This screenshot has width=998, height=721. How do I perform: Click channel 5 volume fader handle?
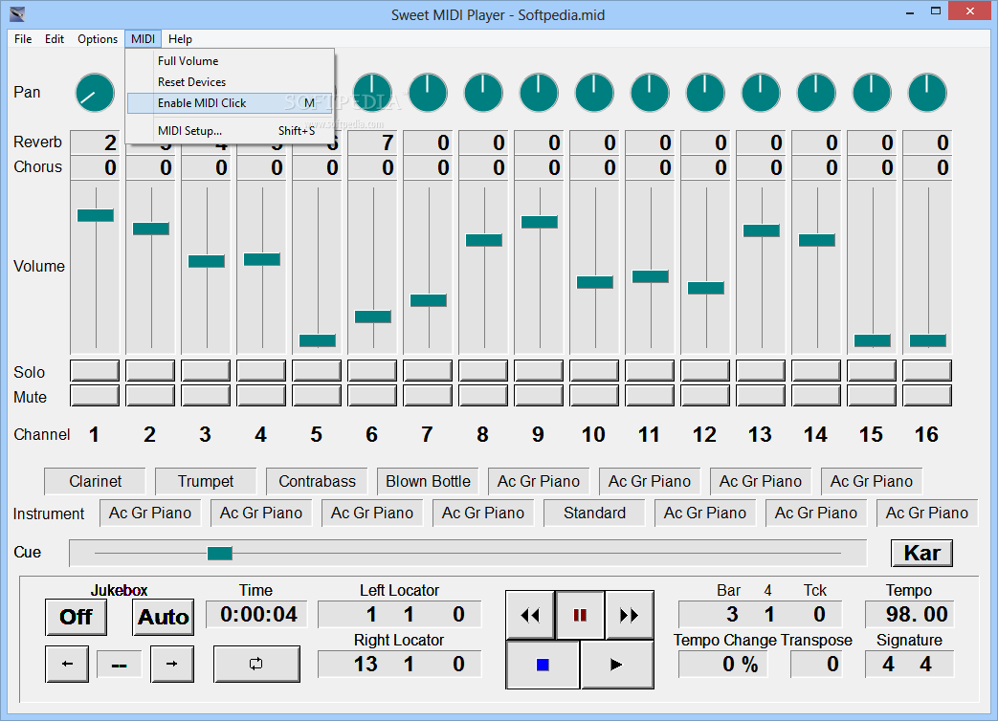318,340
